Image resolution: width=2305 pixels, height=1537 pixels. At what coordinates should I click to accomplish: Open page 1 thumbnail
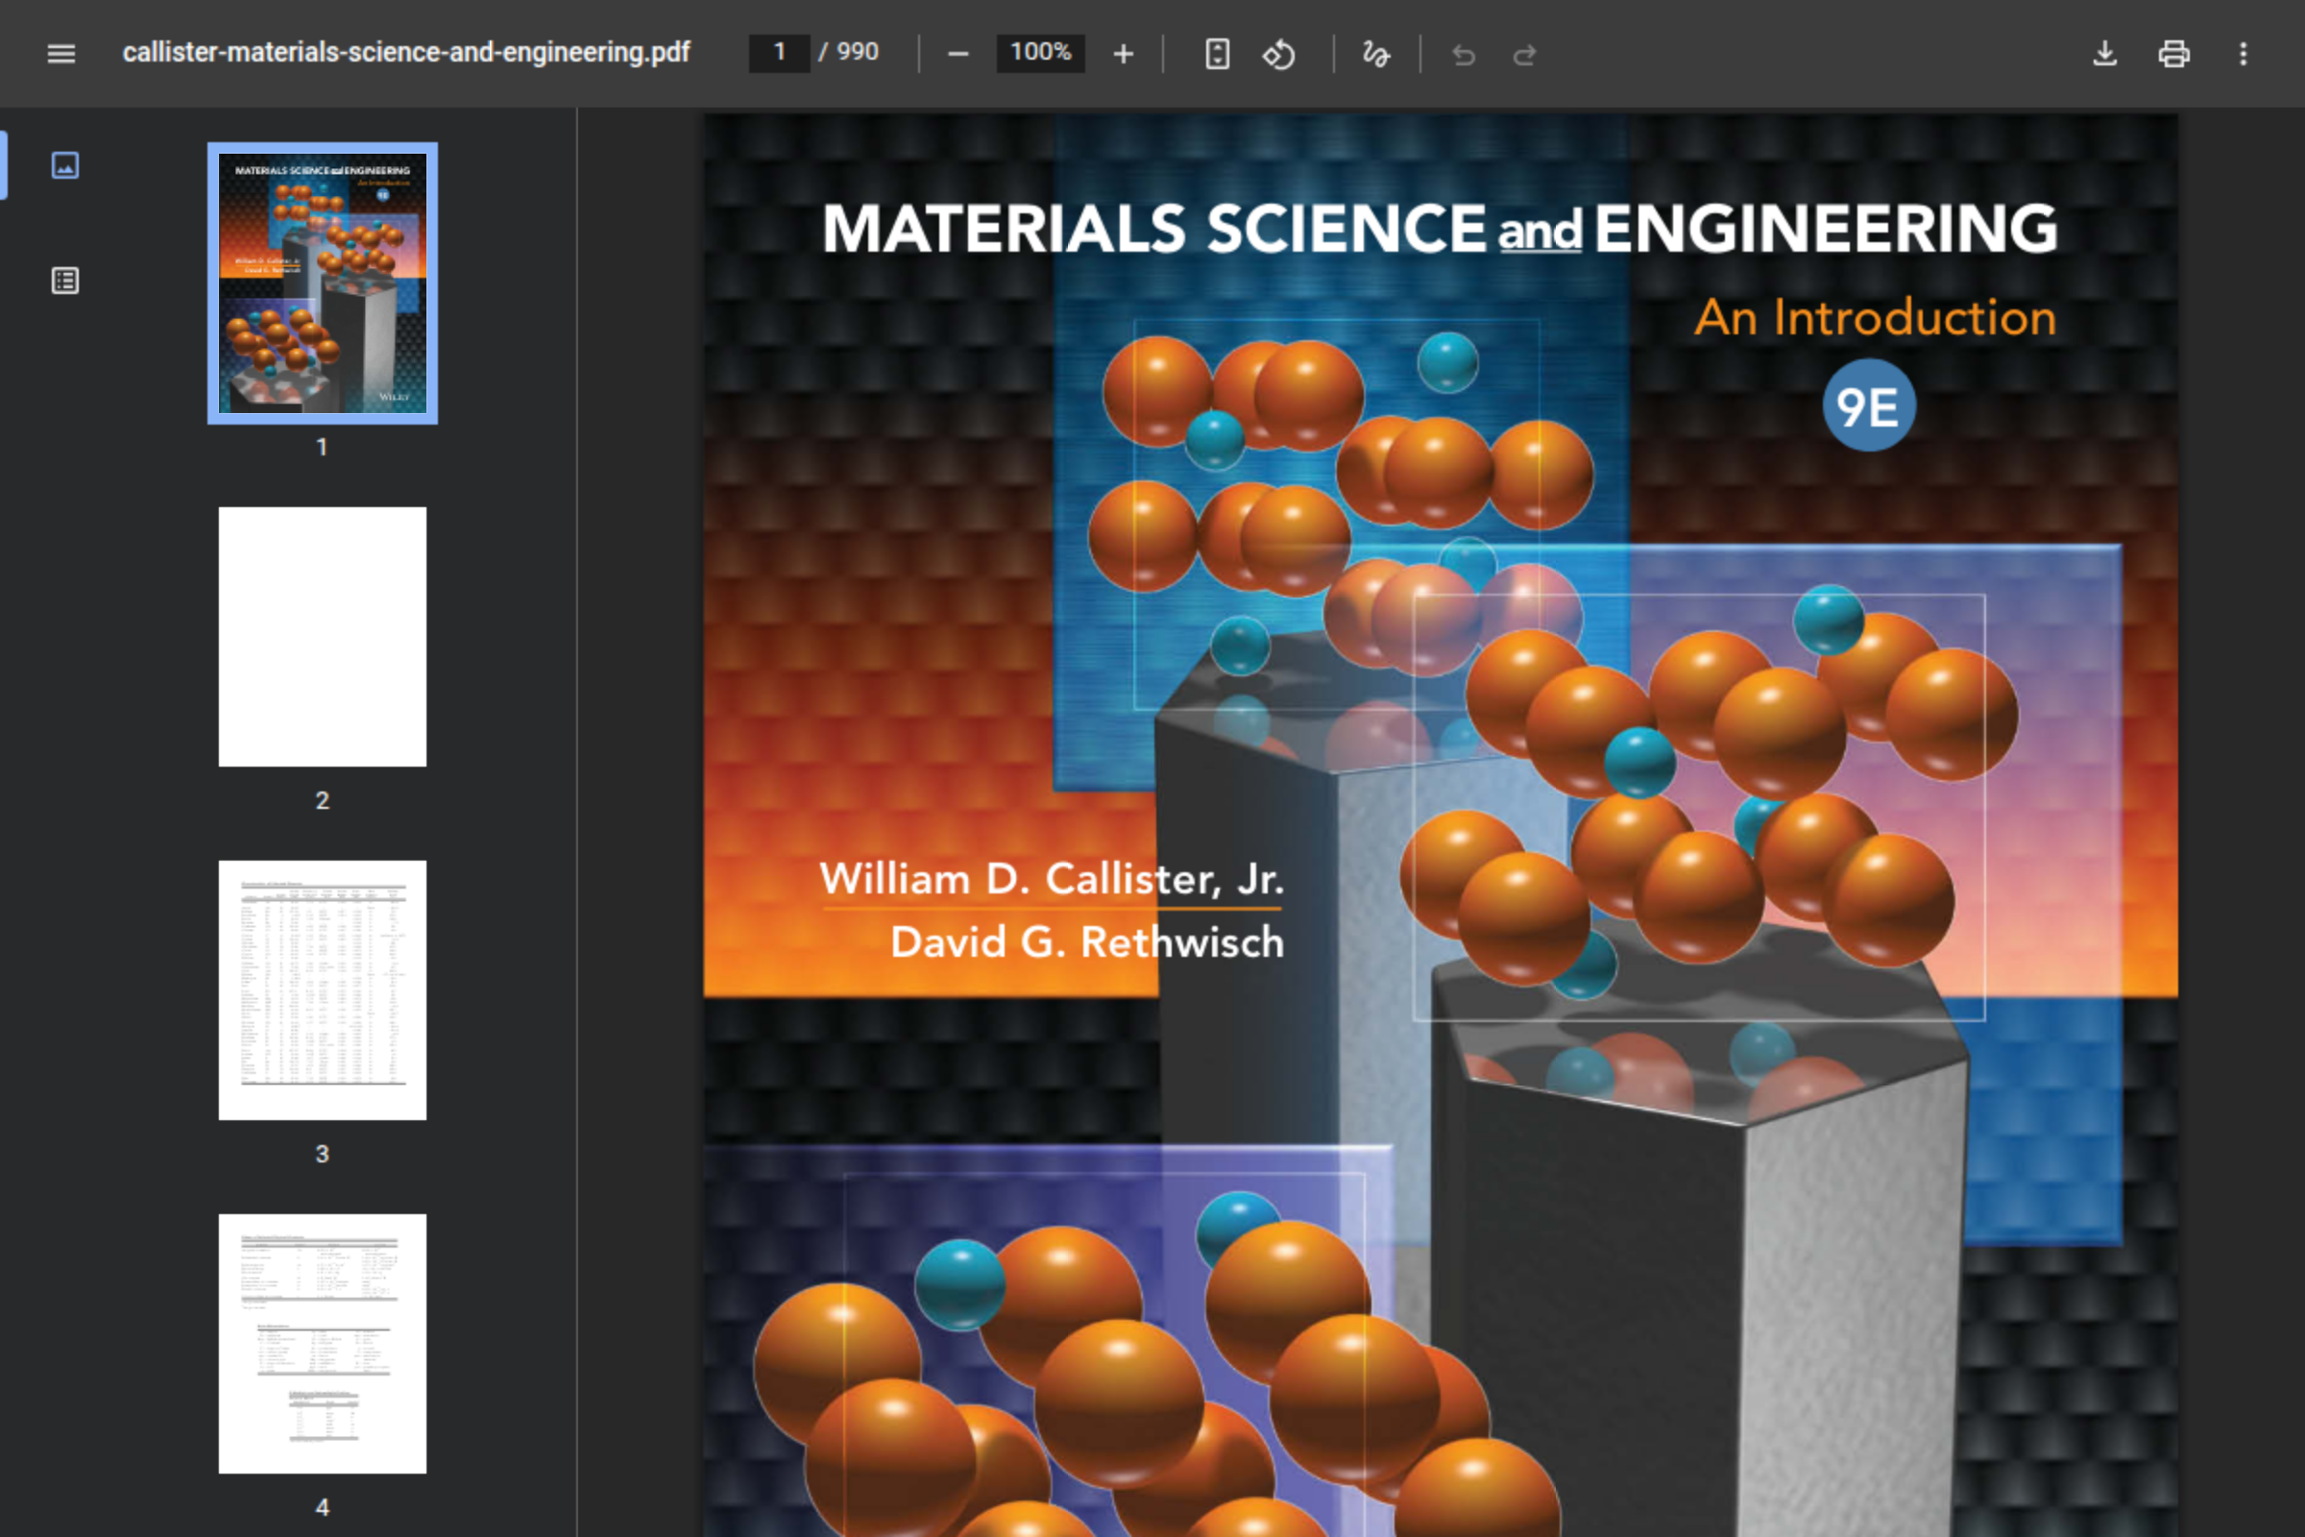323,283
